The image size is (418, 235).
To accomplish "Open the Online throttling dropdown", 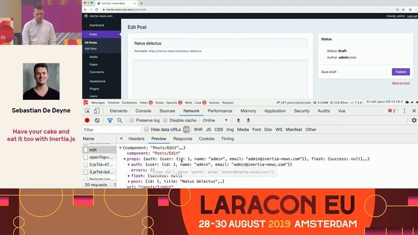I will point(215,120).
